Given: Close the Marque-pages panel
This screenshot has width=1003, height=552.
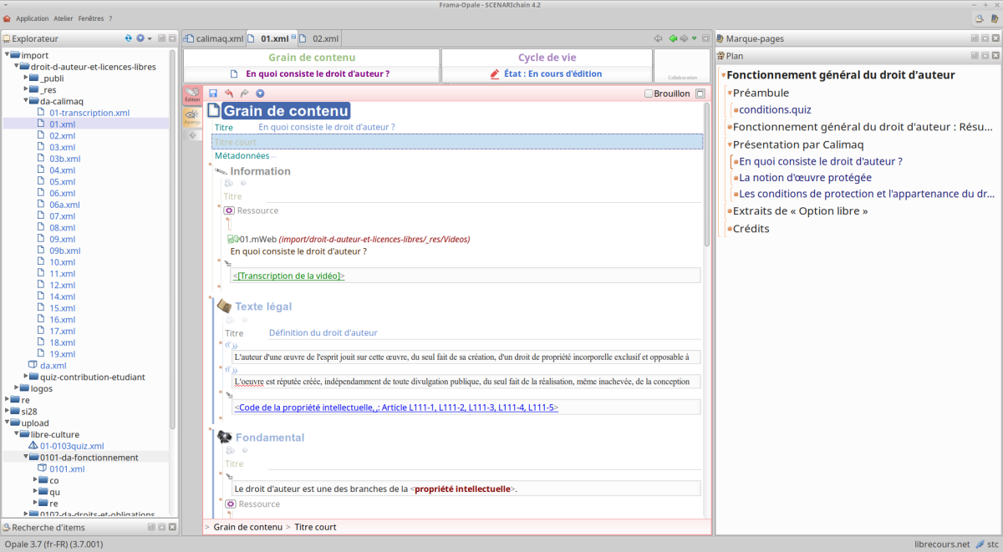Looking at the screenshot, I should pos(996,38).
